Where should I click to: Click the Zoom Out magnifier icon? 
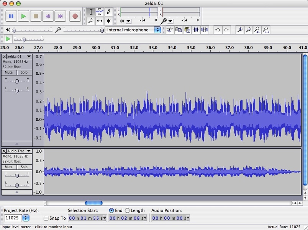click(x=249, y=30)
